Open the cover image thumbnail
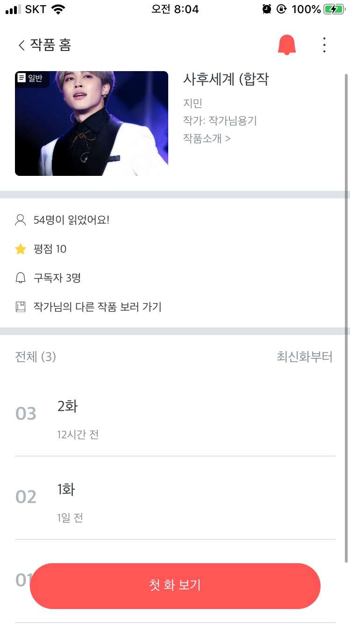This screenshot has width=350, height=624. (x=92, y=123)
